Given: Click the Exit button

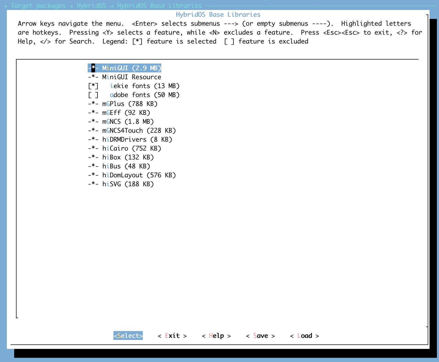Looking at the screenshot, I should 172,336.
